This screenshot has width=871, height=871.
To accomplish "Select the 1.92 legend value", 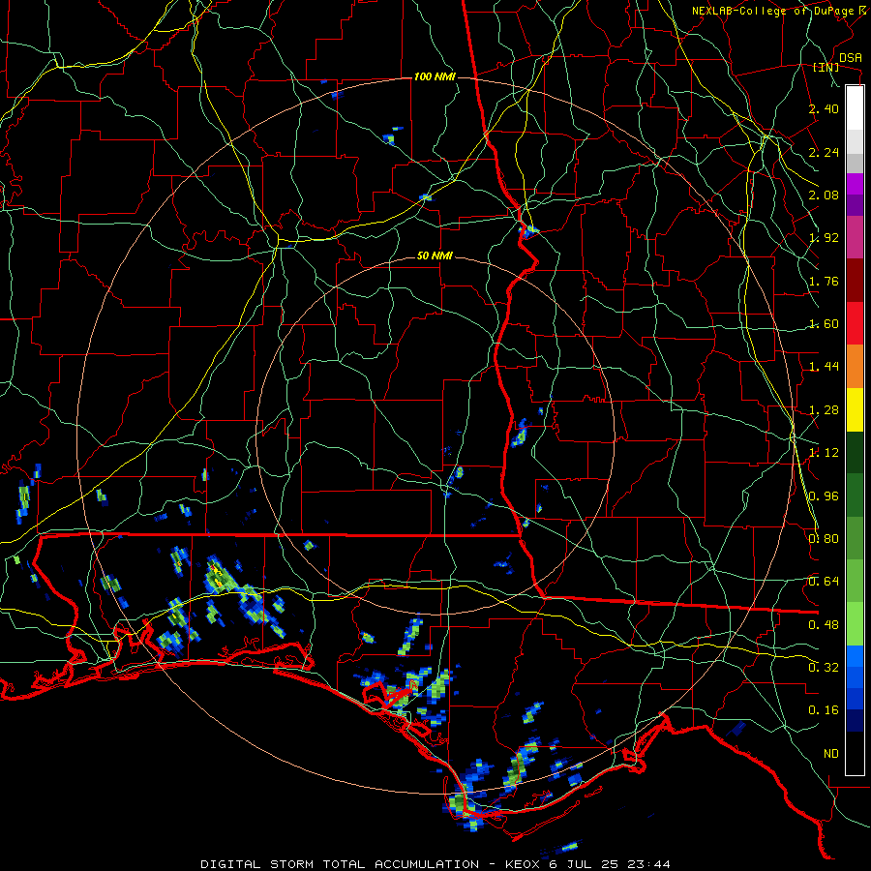I will pyautogui.click(x=824, y=238).
